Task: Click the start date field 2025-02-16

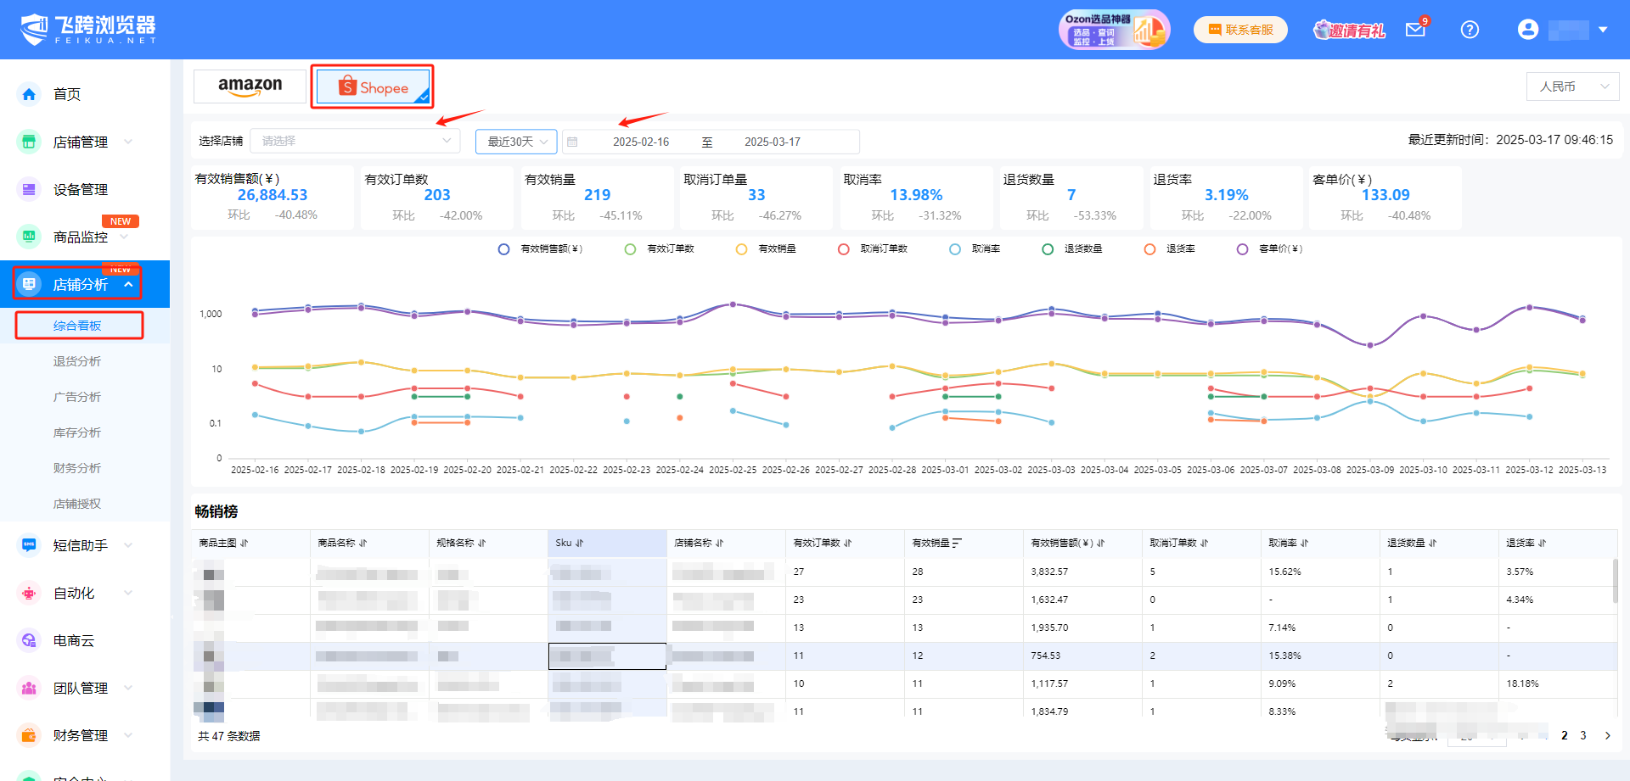Action: [x=641, y=142]
